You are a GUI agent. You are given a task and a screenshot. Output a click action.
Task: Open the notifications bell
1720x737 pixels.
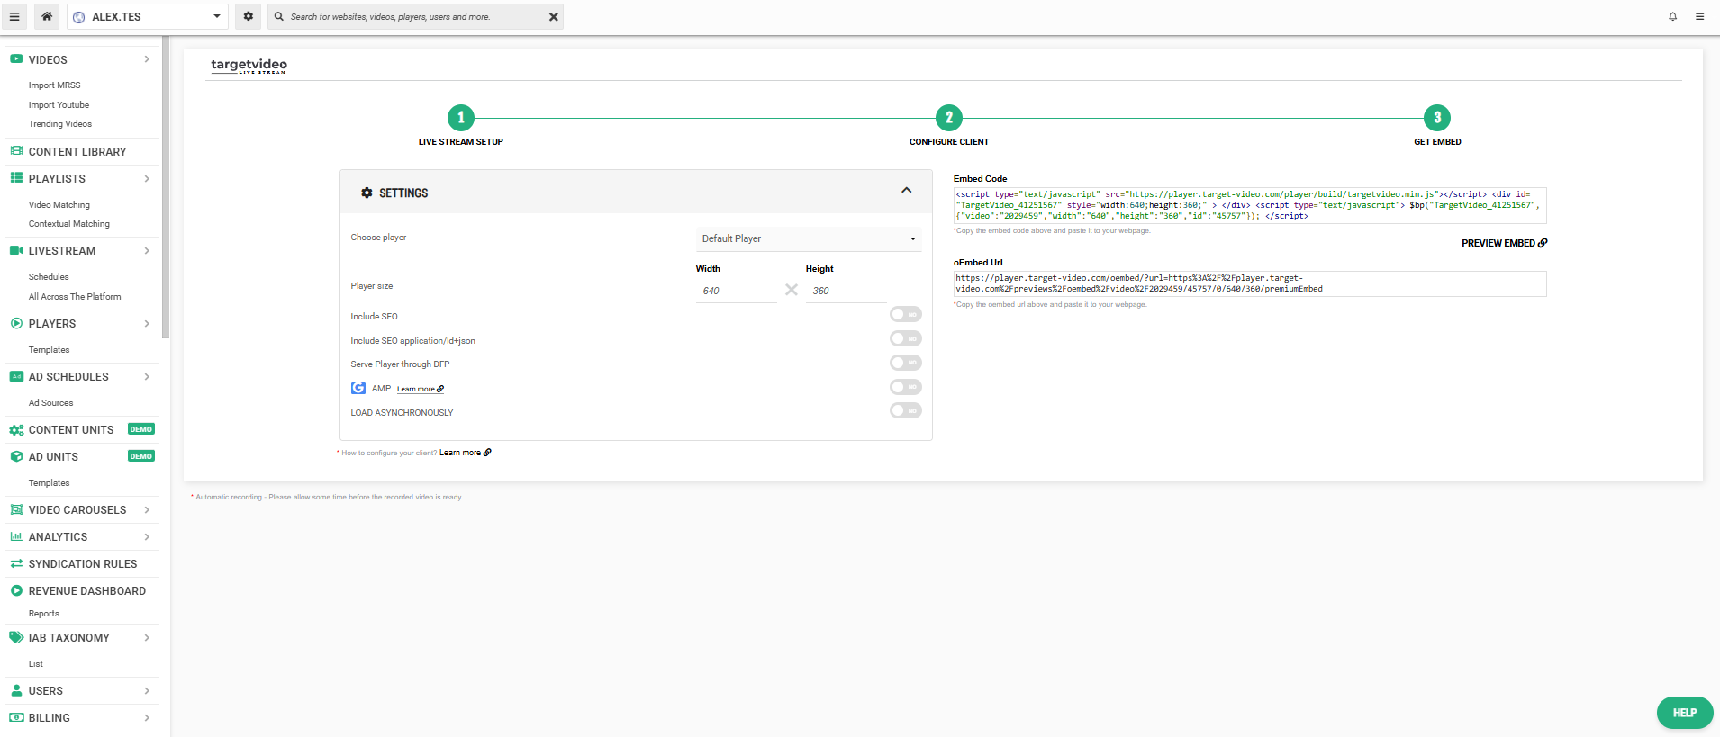coord(1673,16)
